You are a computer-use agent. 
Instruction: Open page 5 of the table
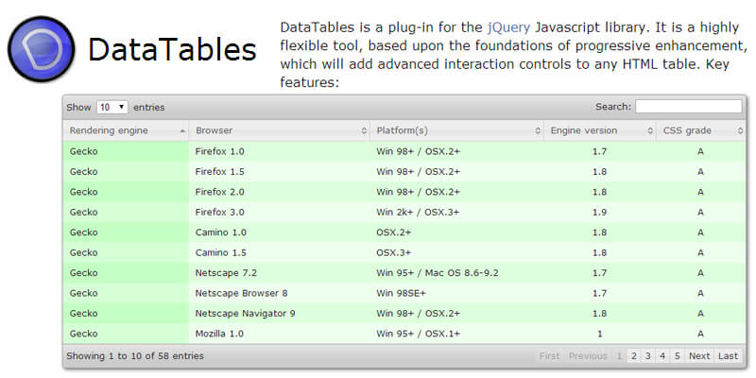[x=677, y=356]
